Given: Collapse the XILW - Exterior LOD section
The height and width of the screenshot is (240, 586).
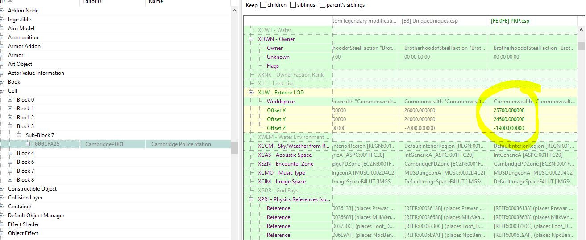Looking at the screenshot, I should tap(252, 93).
